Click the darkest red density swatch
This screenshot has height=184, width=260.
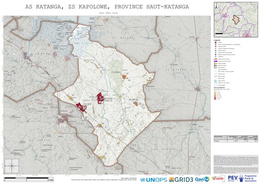click(x=215, y=98)
